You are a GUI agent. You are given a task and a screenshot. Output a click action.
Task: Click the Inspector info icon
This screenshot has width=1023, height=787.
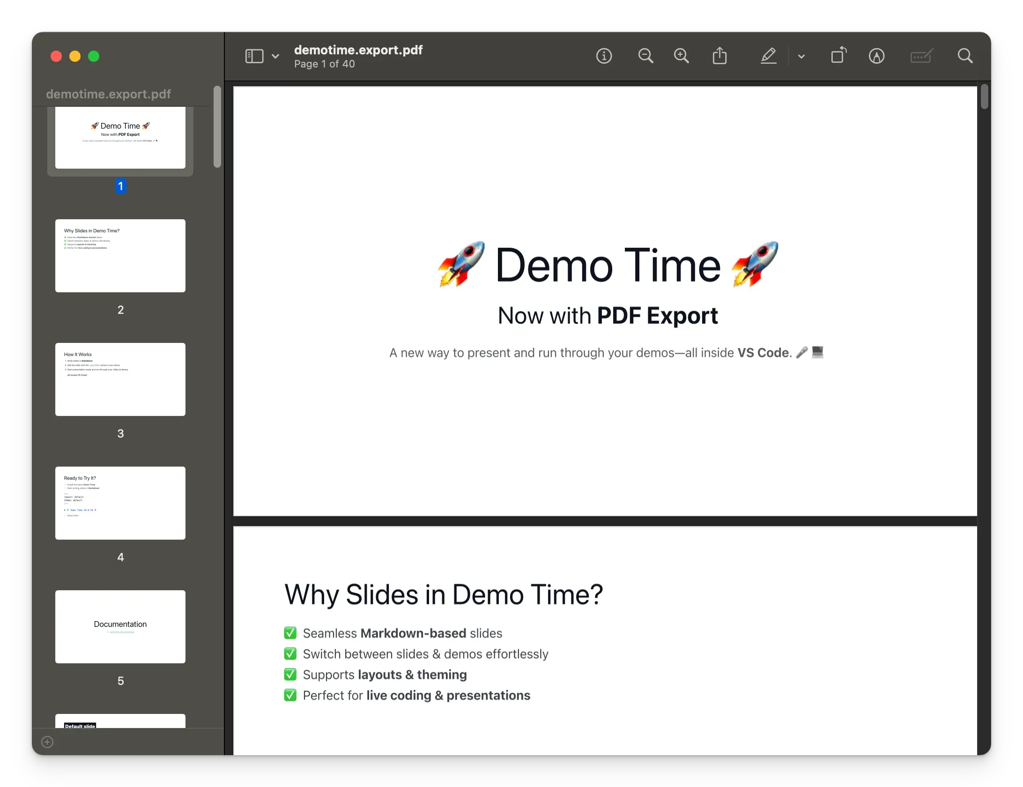tap(604, 56)
